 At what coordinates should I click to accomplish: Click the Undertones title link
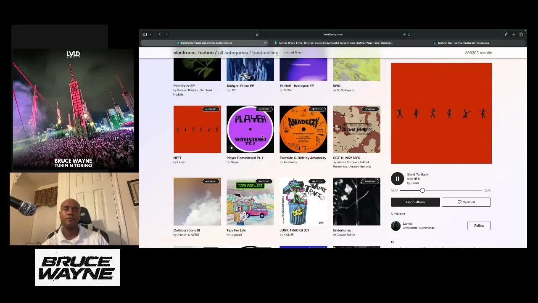point(342,231)
